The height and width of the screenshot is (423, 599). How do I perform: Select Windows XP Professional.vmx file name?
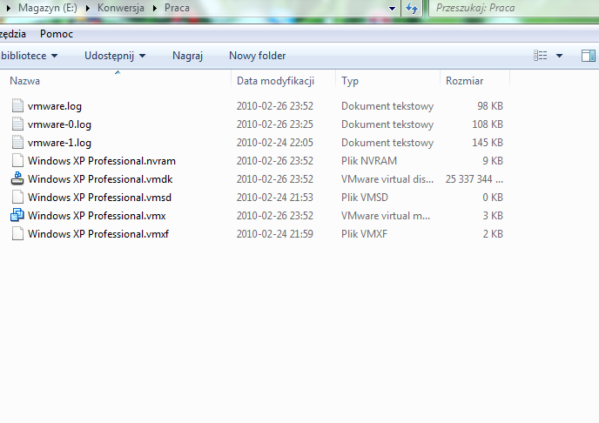pos(97,216)
